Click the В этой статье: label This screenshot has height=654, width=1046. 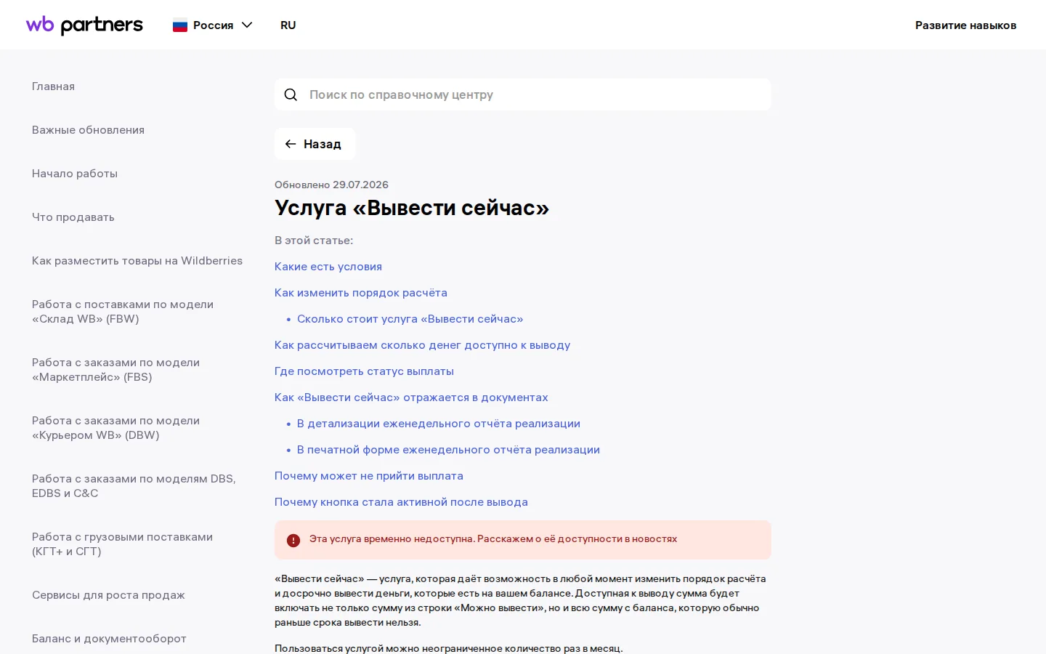[314, 241]
